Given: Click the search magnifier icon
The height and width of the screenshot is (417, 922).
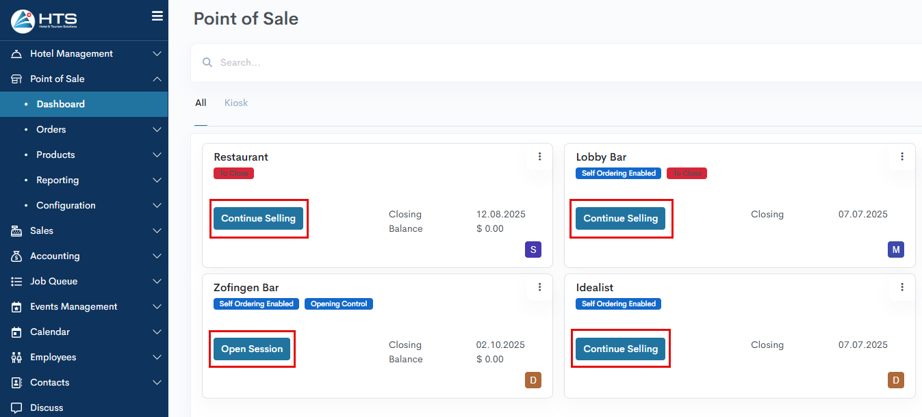Looking at the screenshot, I should click(x=207, y=63).
